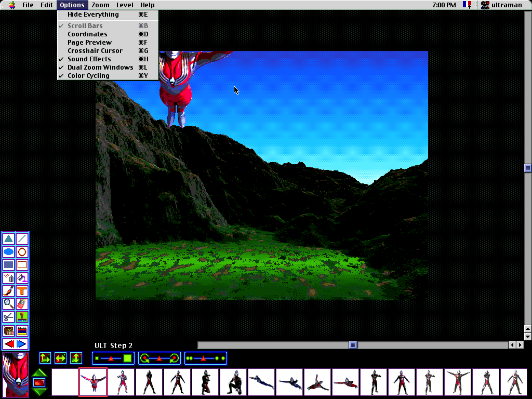Select the outlined rectangle tool
Viewport: 532px width, 399px height.
click(22, 265)
